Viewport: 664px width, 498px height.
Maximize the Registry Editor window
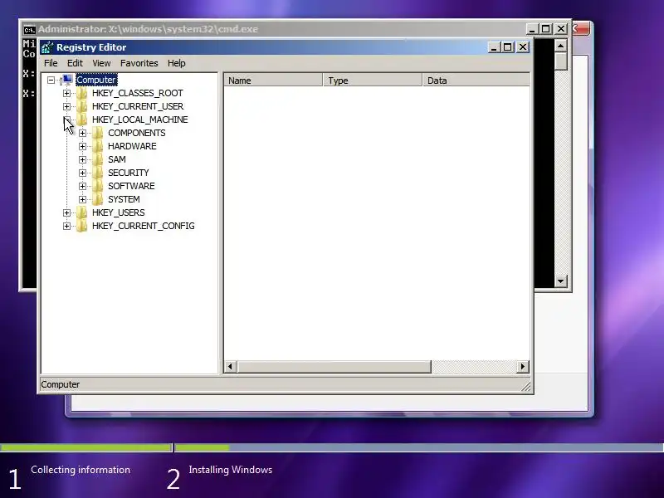coord(507,47)
